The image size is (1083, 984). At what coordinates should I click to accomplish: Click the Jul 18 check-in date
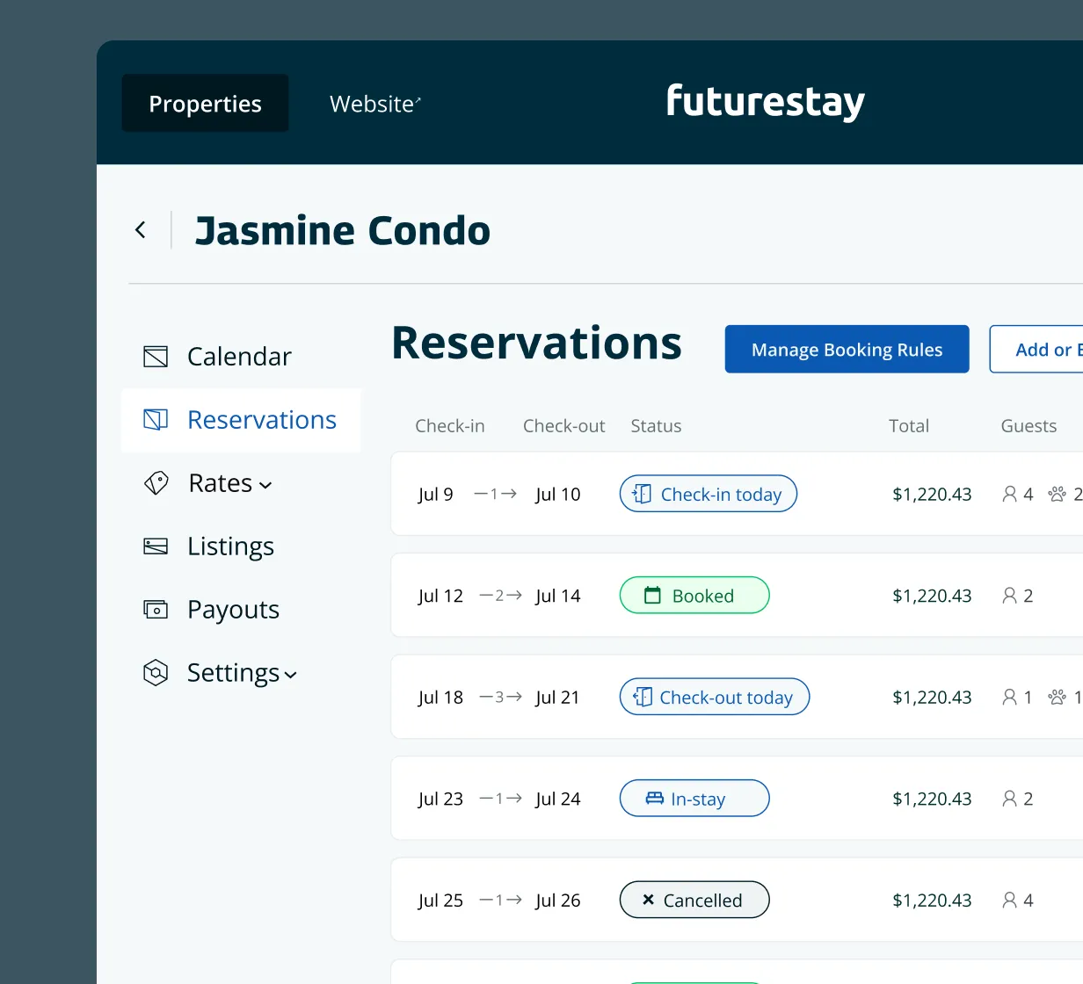click(440, 698)
